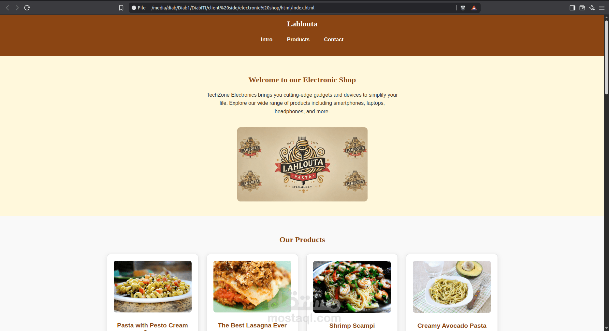The image size is (609, 331).
Task: Open Brave Shields lion icon
Action: [x=463, y=8]
